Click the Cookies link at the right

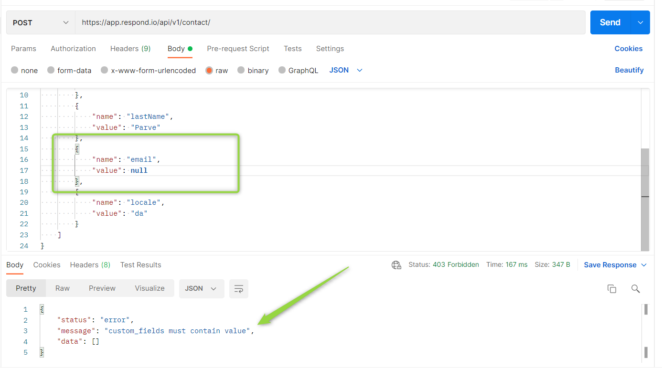point(629,49)
